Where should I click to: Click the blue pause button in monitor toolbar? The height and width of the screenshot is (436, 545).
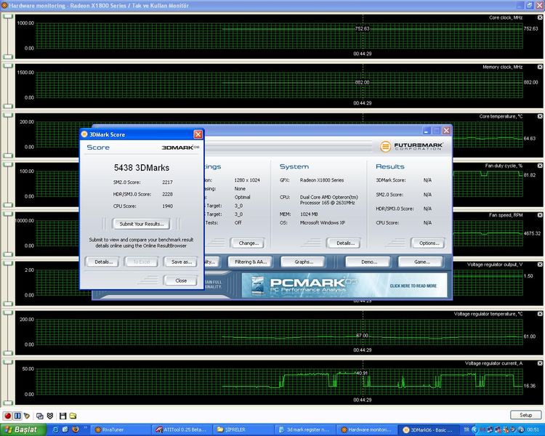pos(17,416)
